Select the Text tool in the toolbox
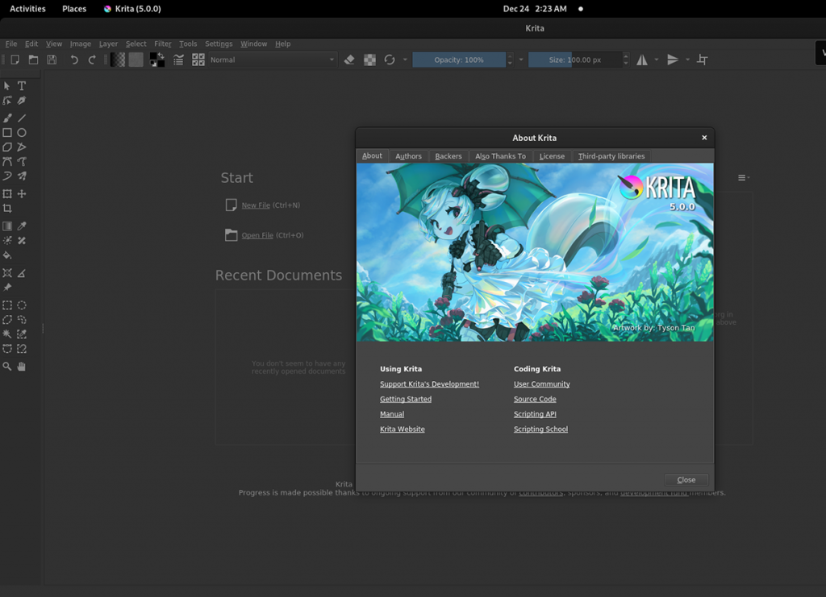The image size is (826, 597). 20,85
